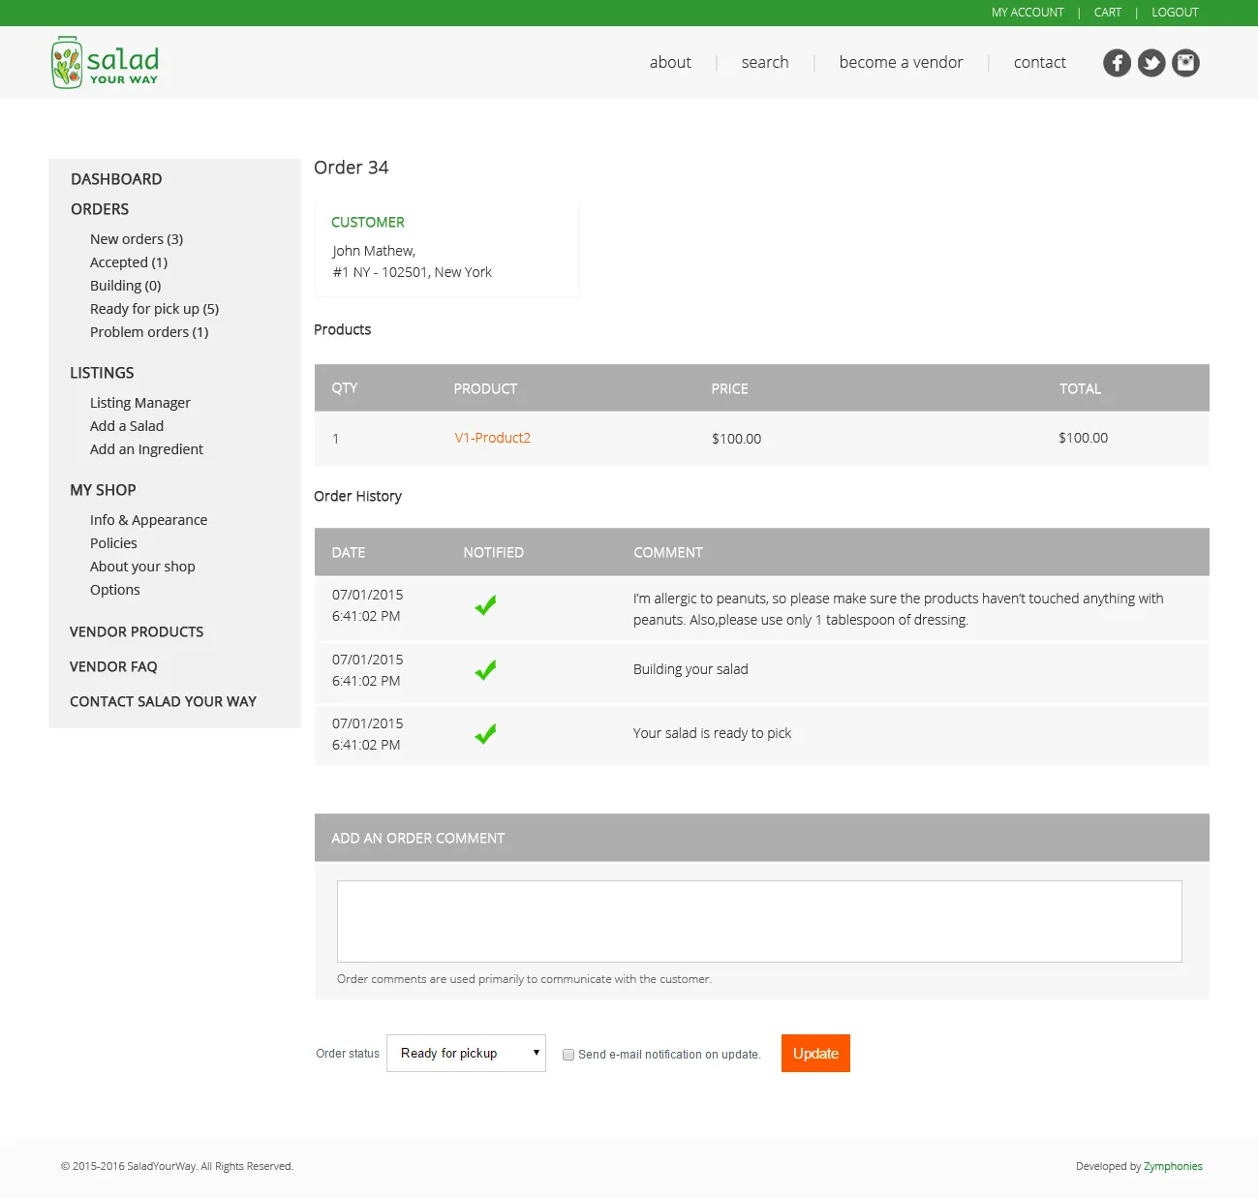Open the Facebook social icon
Screen dimensions: 1258x1198
pos(1117,63)
